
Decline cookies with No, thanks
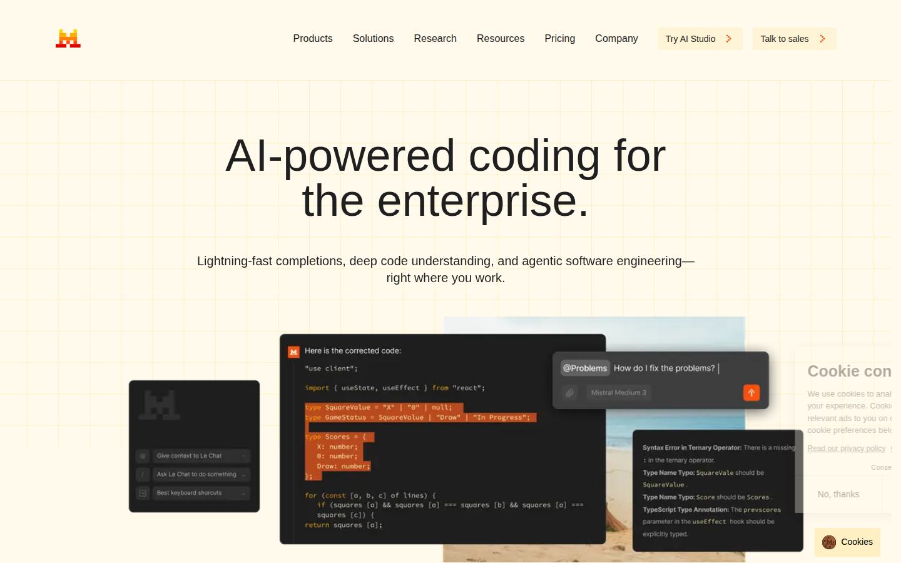pyautogui.click(x=838, y=494)
